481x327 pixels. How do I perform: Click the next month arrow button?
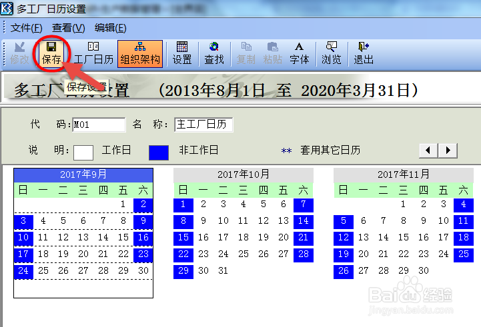click(448, 151)
